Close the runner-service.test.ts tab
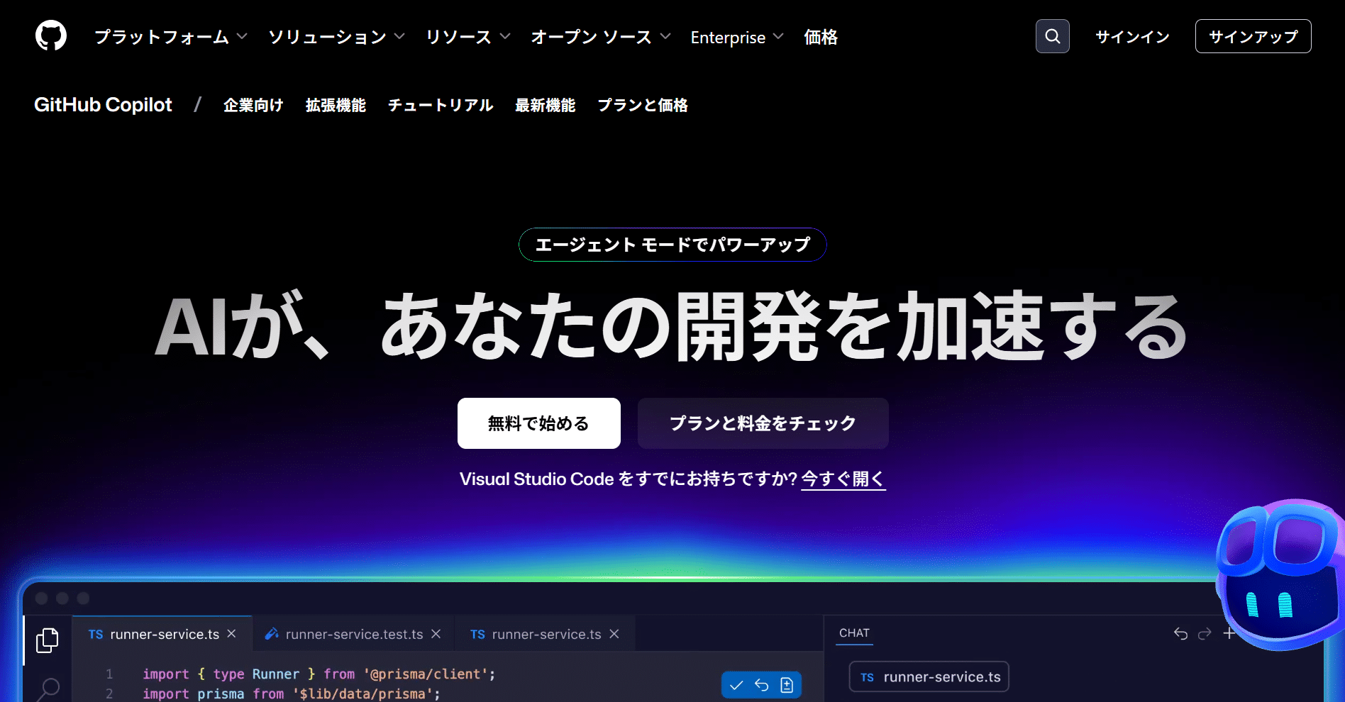This screenshot has width=1345, height=702. click(436, 634)
